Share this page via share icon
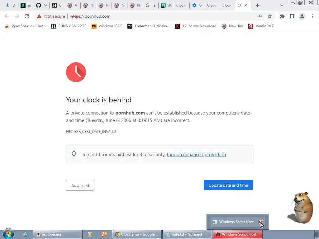 point(260,16)
